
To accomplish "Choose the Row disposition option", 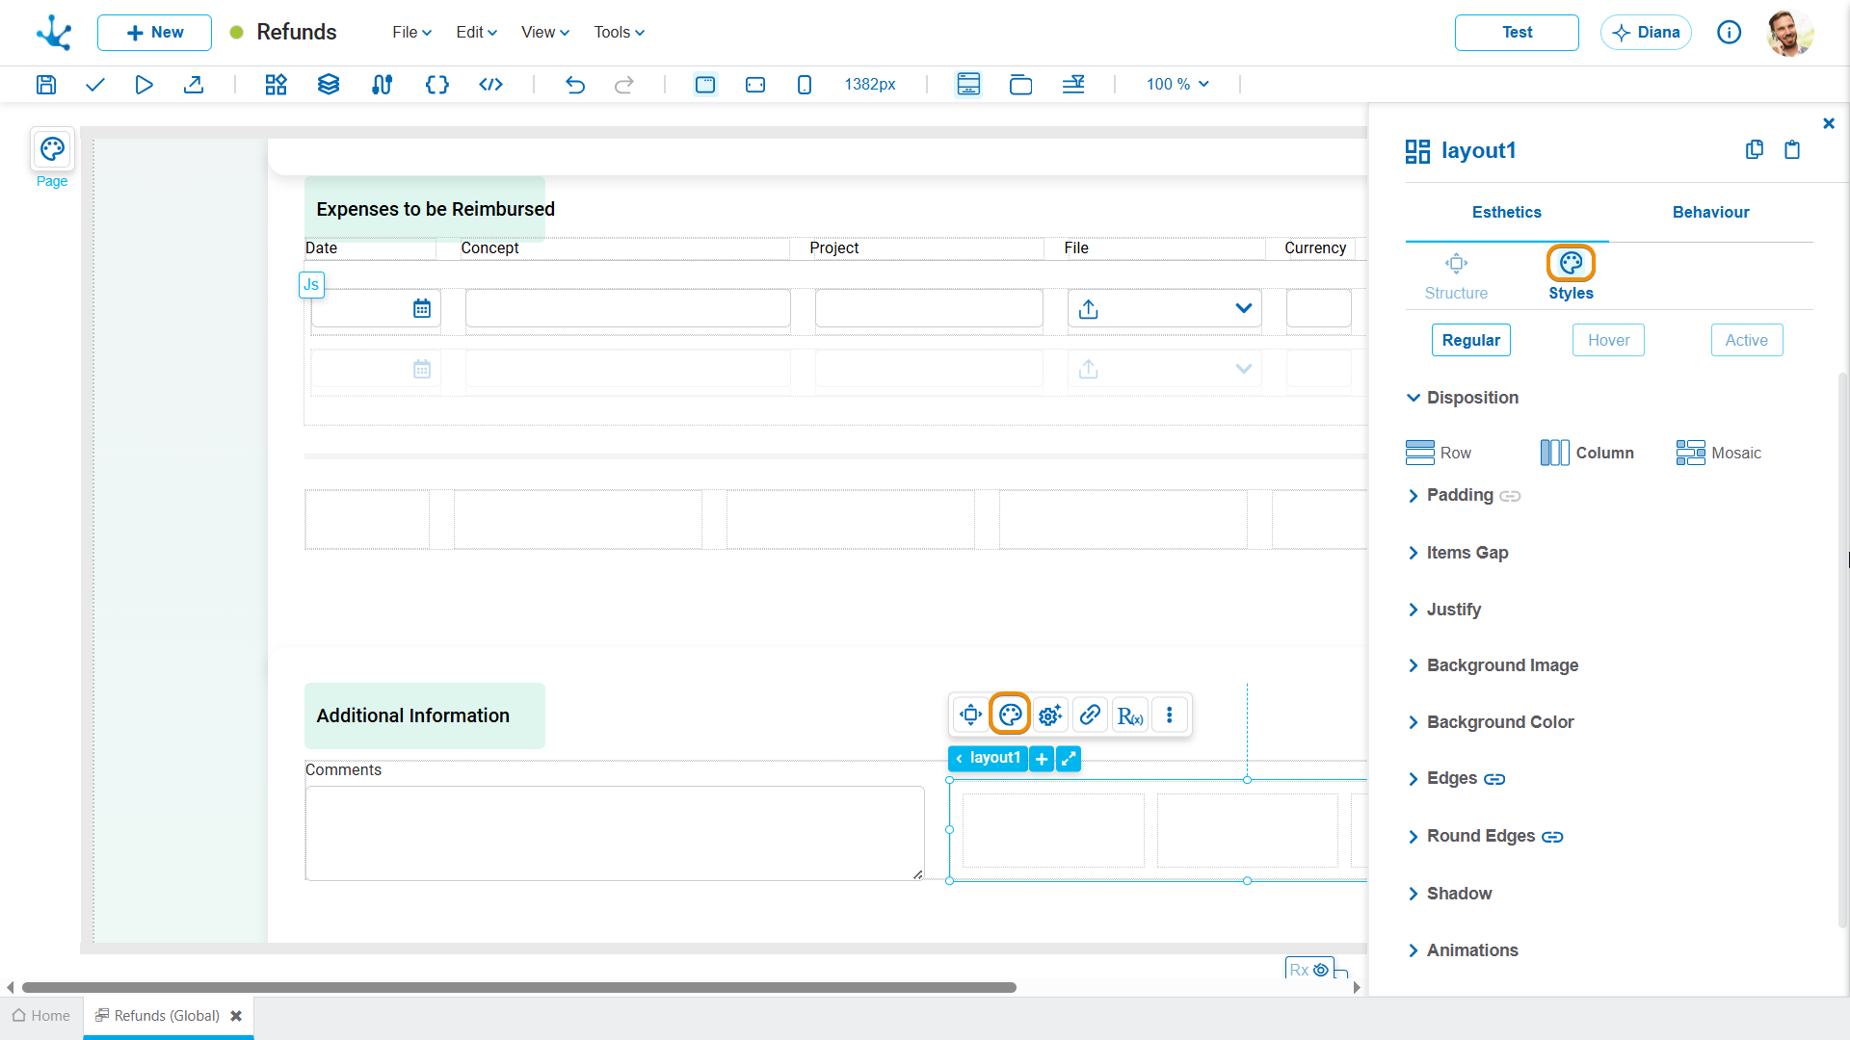I will coord(1439,453).
